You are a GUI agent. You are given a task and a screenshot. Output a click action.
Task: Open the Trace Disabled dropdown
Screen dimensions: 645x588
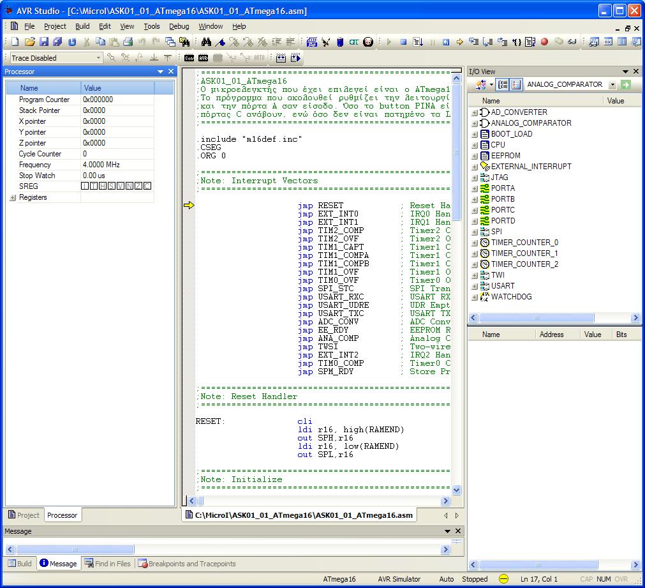(x=98, y=58)
